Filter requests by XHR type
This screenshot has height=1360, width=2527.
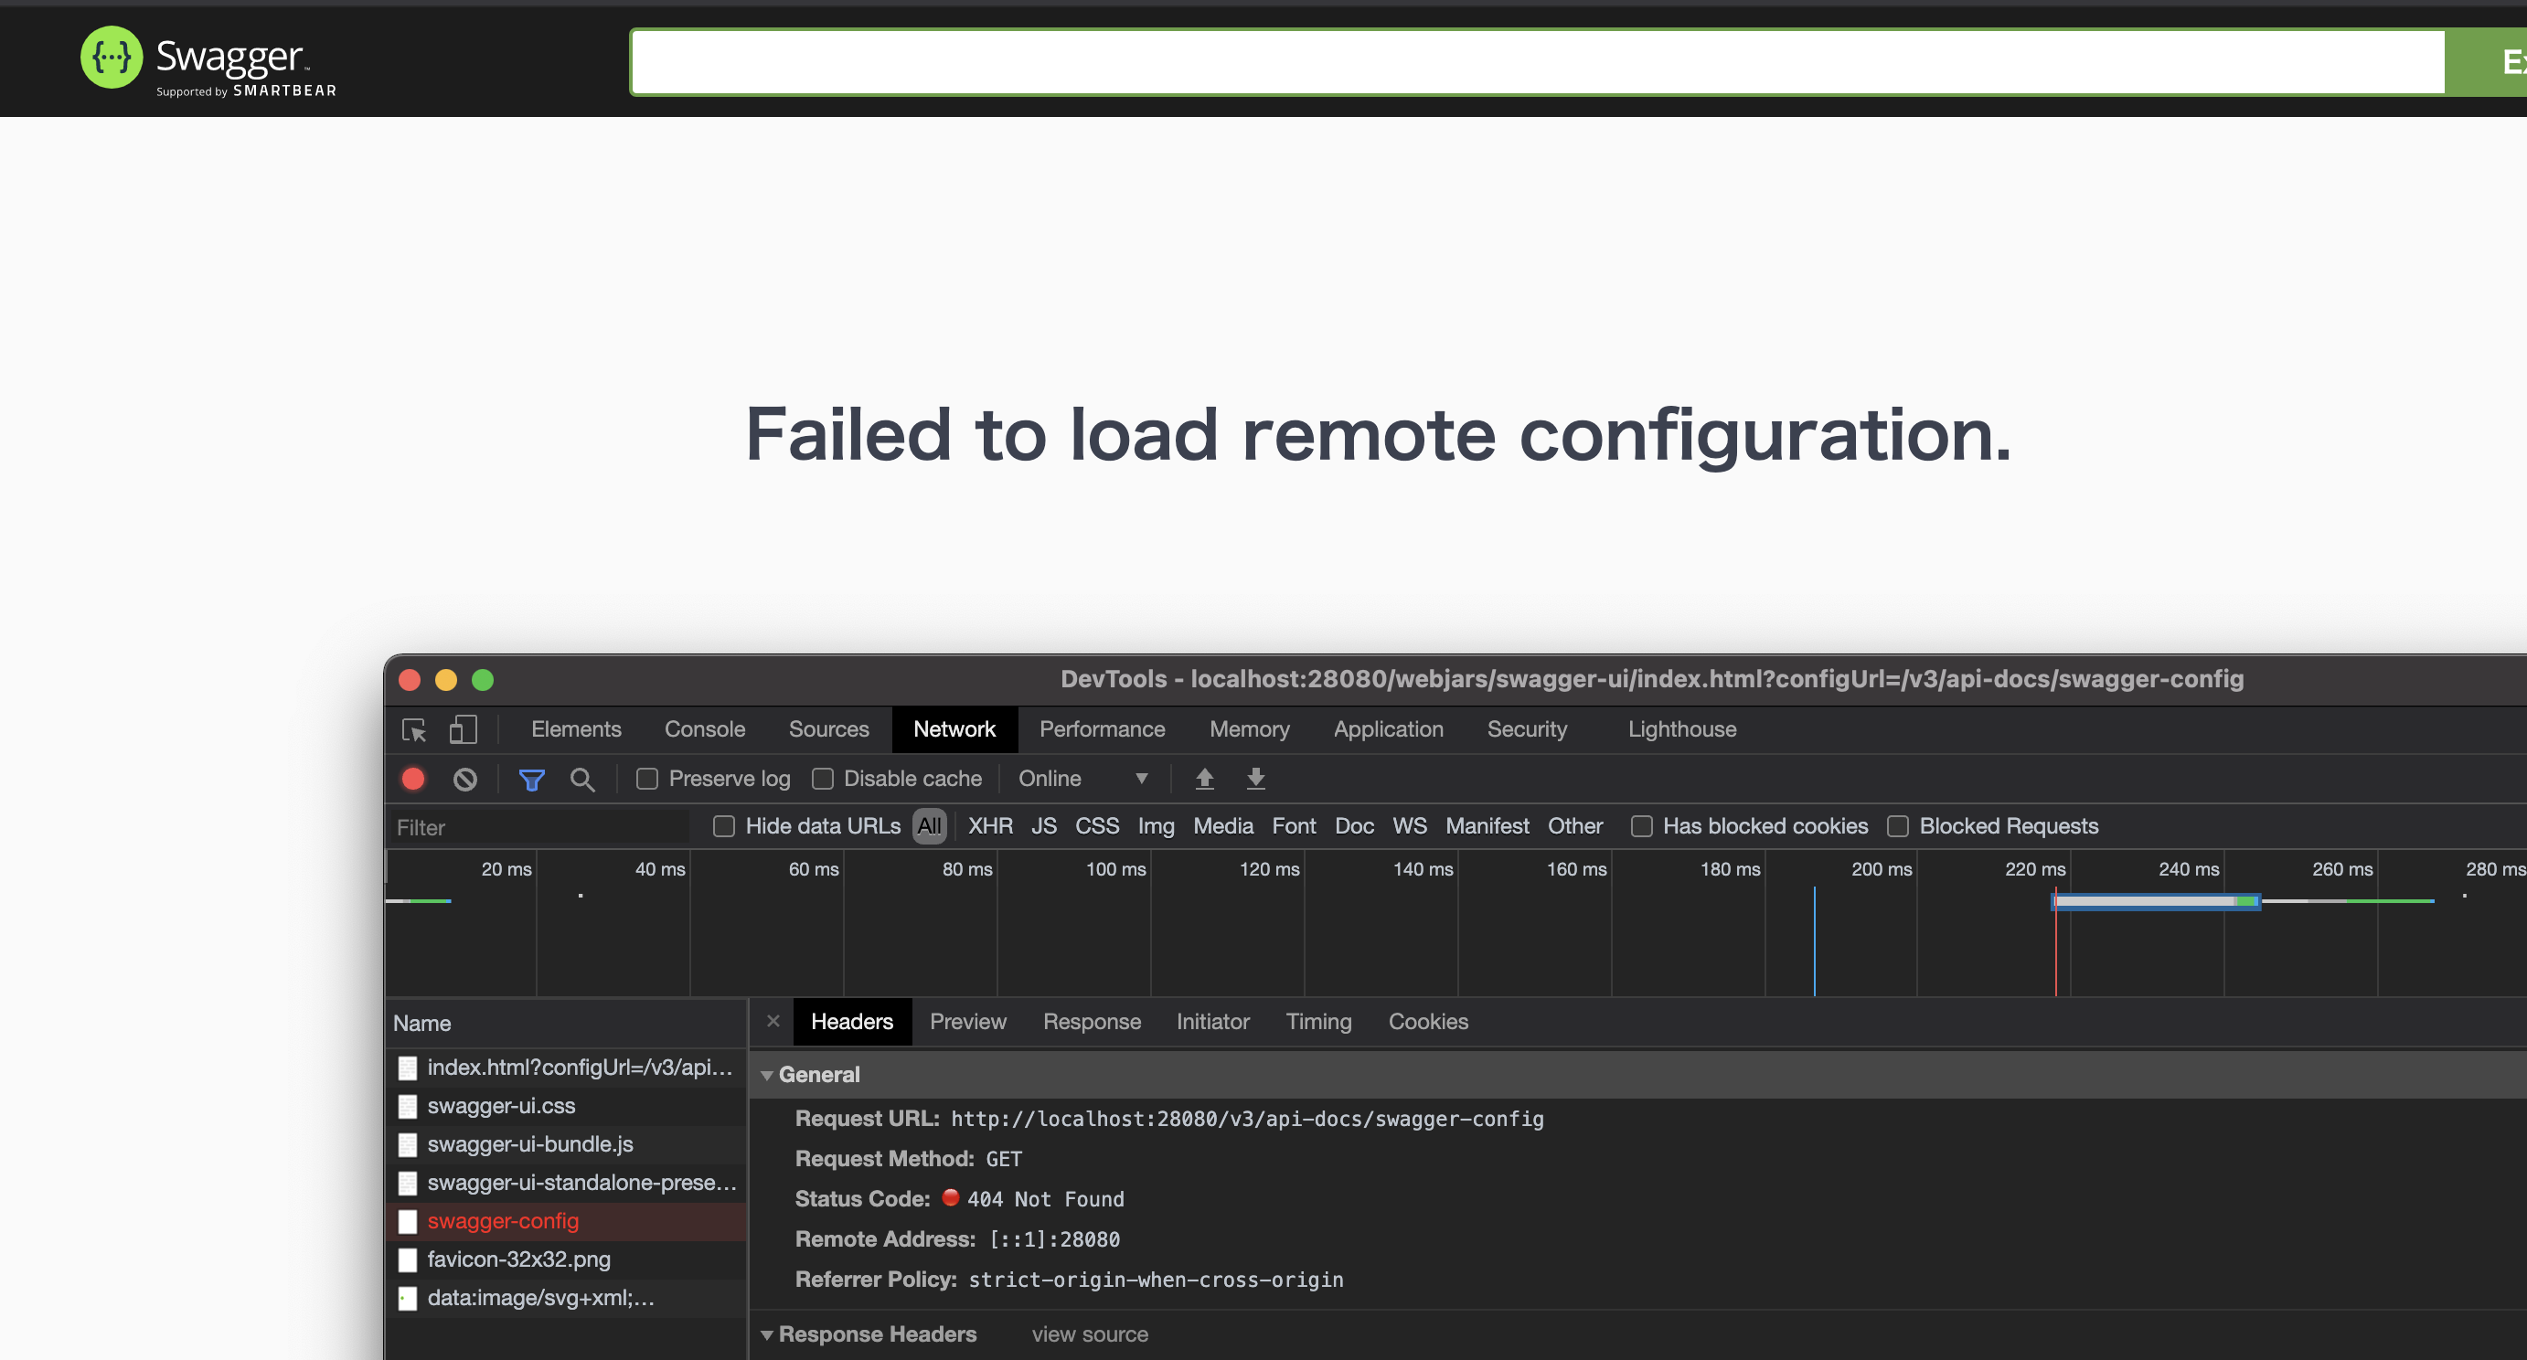click(990, 826)
